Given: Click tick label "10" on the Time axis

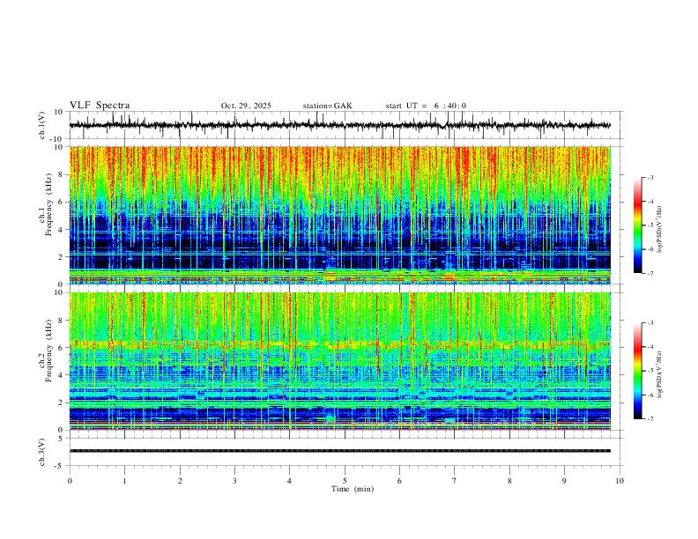Looking at the screenshot, I should coord(620,481).
